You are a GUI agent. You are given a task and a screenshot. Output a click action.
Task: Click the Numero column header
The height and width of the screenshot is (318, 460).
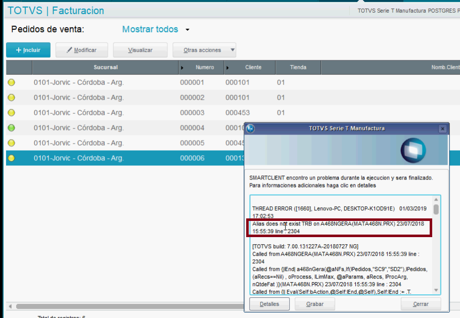click(x=201, y=67)
